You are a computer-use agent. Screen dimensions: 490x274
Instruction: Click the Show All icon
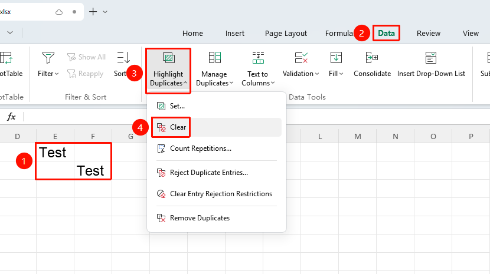(x=71, y=57)
